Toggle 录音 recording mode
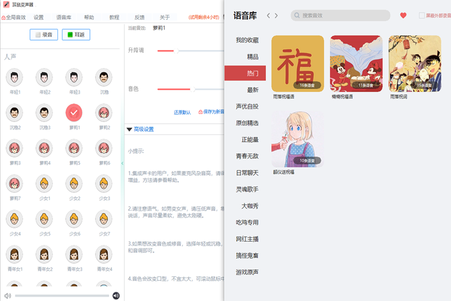 43,34
